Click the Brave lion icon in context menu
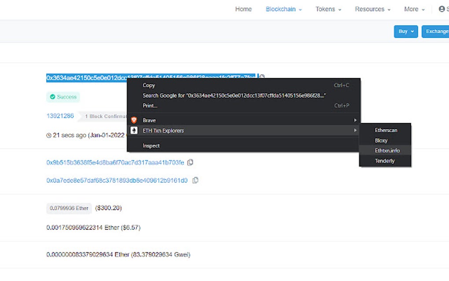Viewport: 449px width, 281px height. (x=134, y=119)
